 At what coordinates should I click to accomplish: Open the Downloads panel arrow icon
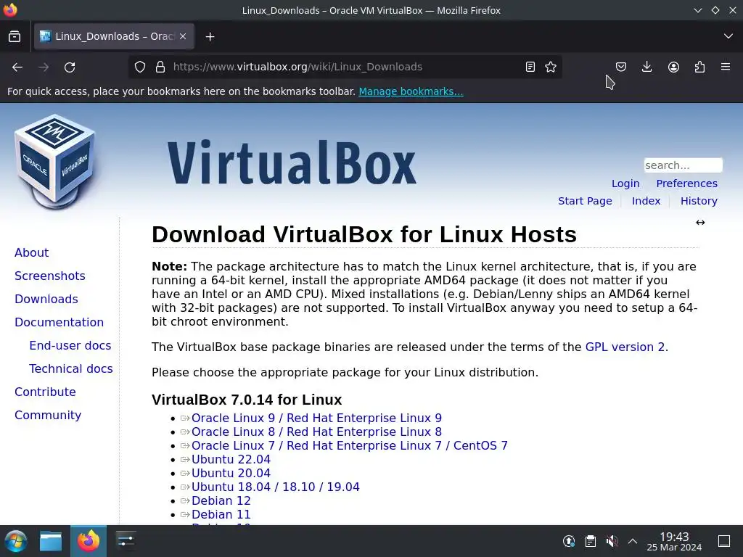tap(646, 67)
